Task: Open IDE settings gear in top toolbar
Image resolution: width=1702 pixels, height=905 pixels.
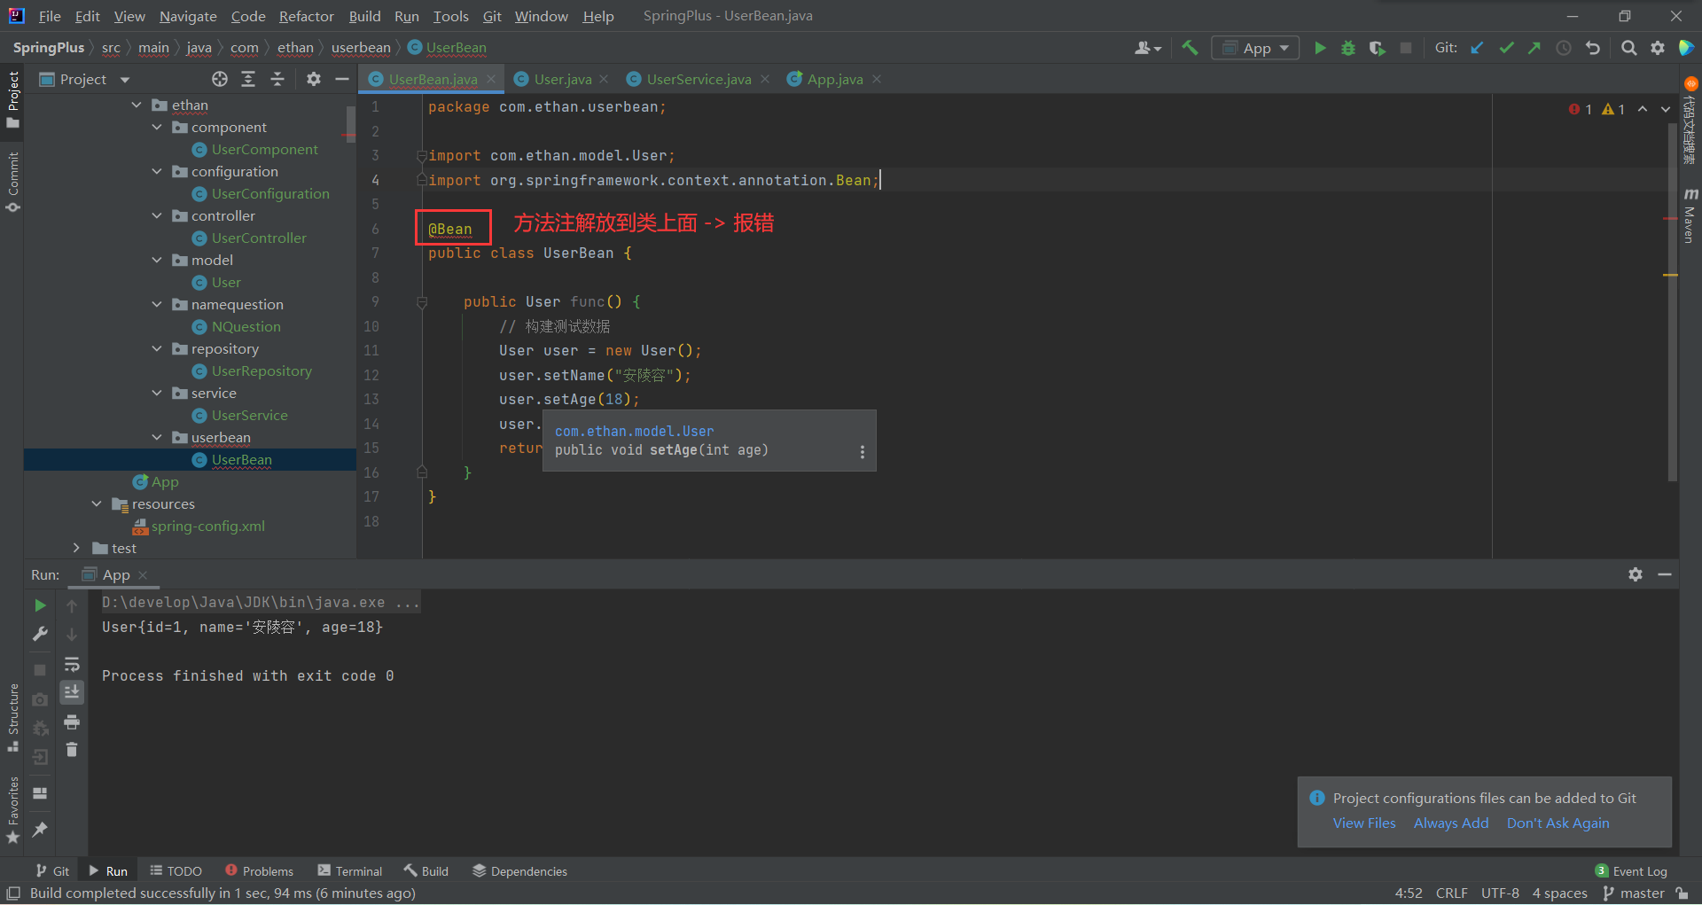Action: pyautogui.click(x=1658, y=48)
